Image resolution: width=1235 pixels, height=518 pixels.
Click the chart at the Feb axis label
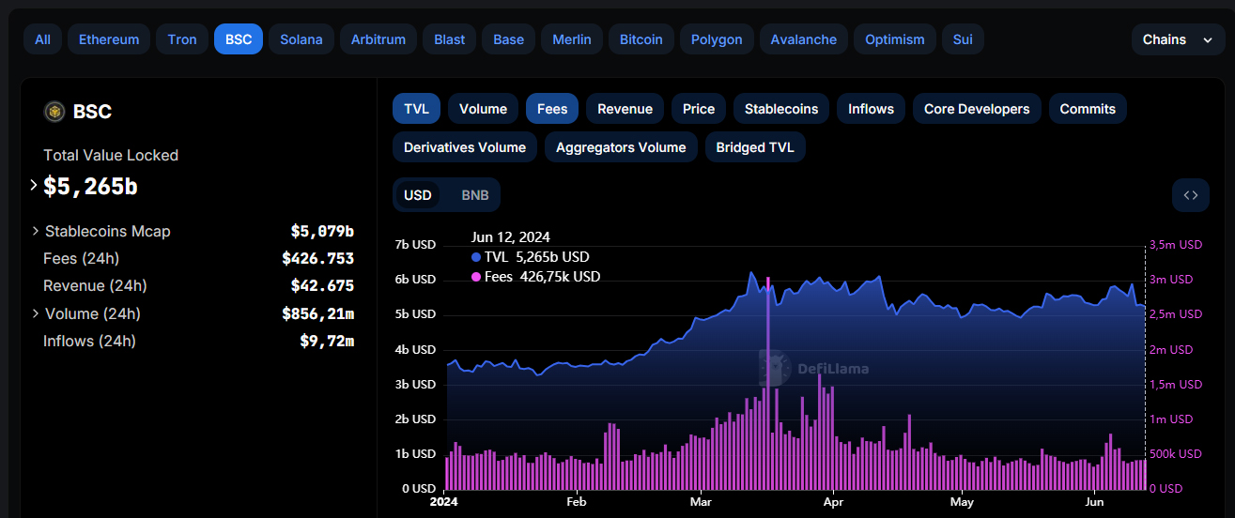tap(576, 502)
